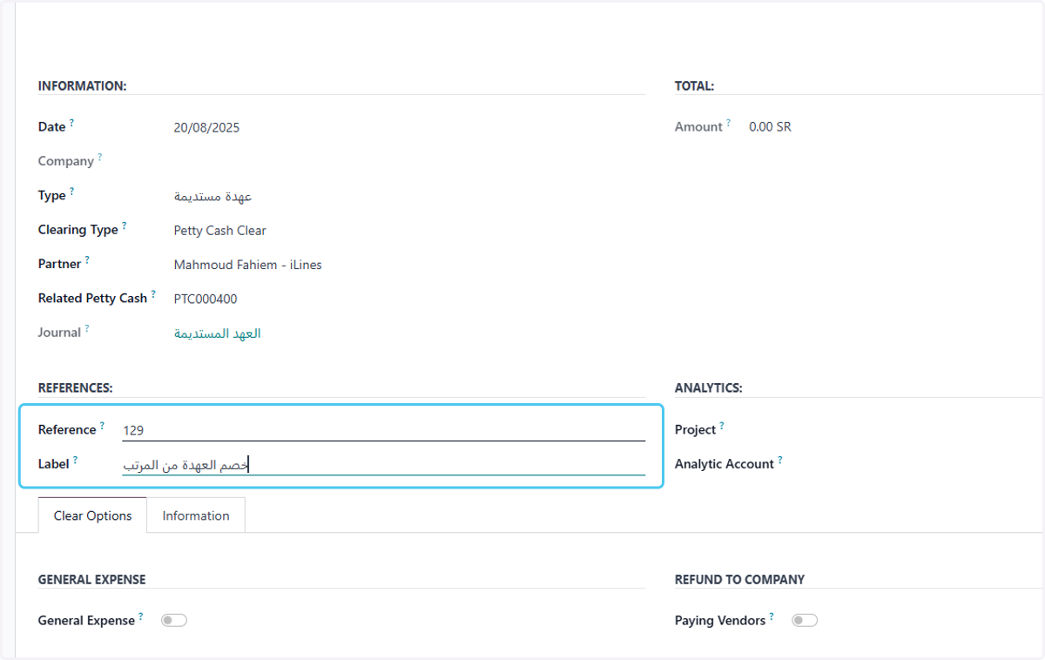Click the help icon beside Paying Vendors
This screenshot has height=660, width=1045.
[772, 616]
